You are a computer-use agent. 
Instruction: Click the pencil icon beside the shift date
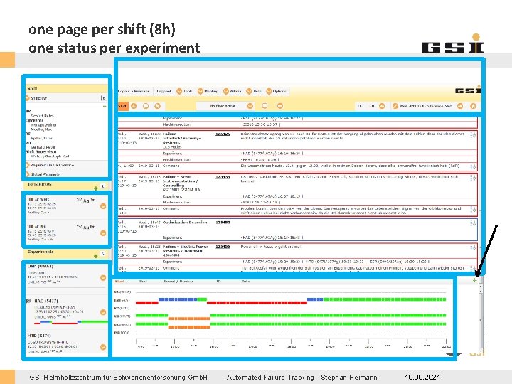pyautogui.click(x=395, y=106)
